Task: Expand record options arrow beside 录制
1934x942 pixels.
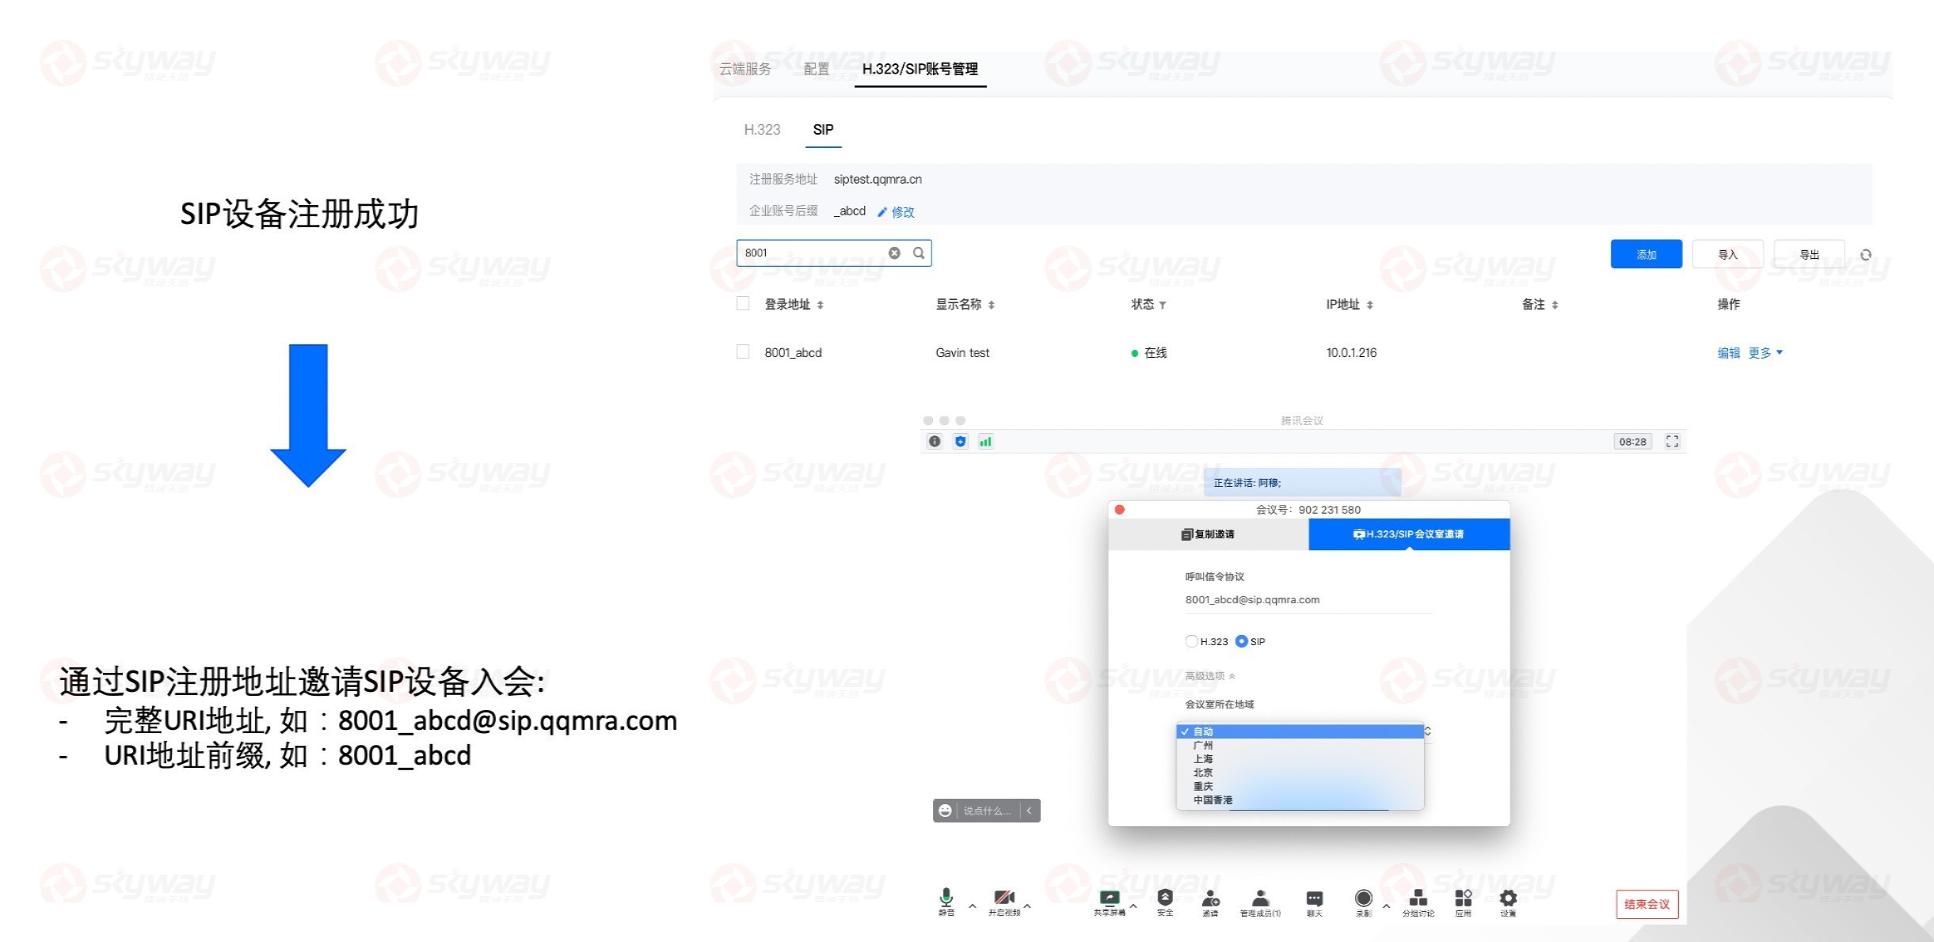Action: [1386, 906]
